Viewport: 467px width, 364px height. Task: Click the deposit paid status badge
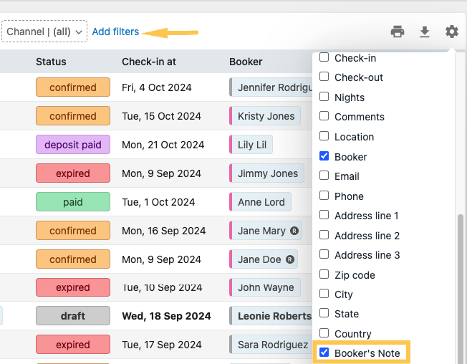73,145
